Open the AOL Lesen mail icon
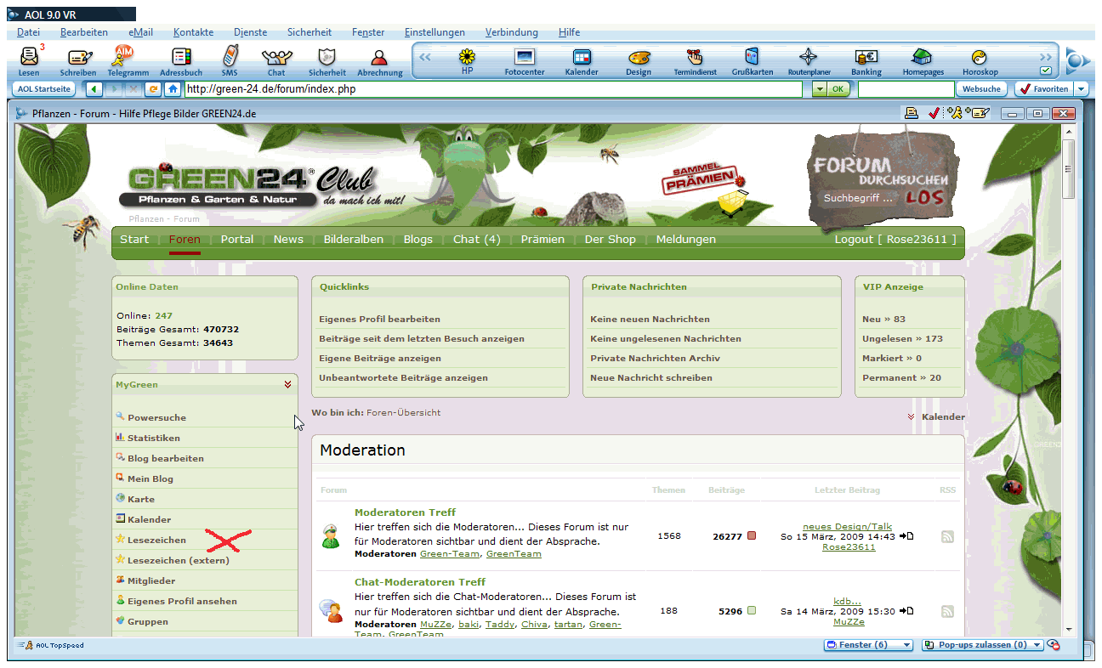Viewport: 1102px width, 668px height. (x=29, y=59)
